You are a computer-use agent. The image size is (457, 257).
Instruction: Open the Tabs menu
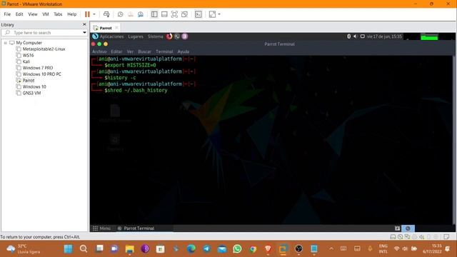[x=58, y=14]
